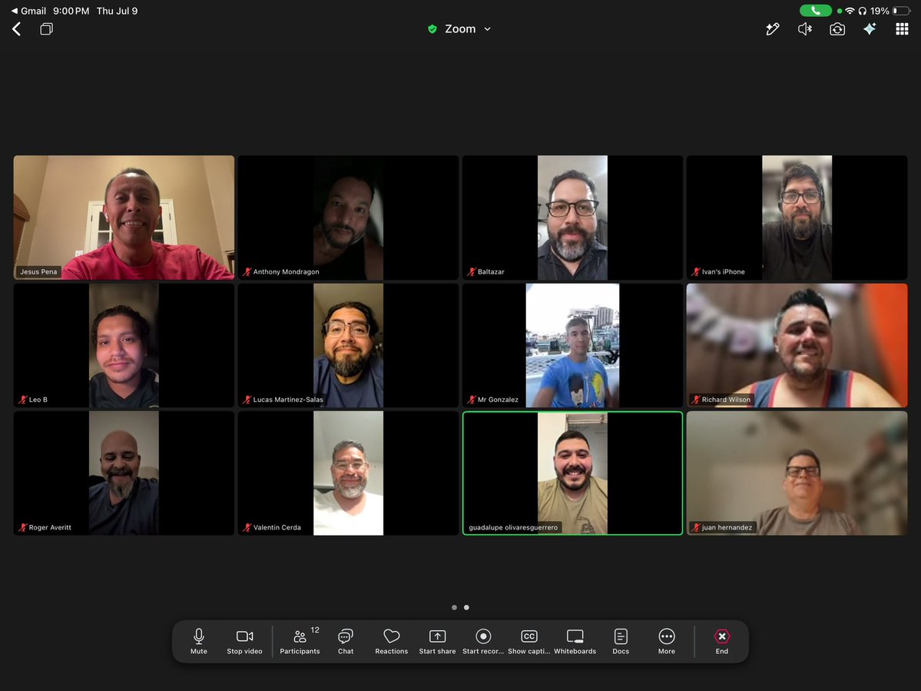Open the Chat panel

346,641
